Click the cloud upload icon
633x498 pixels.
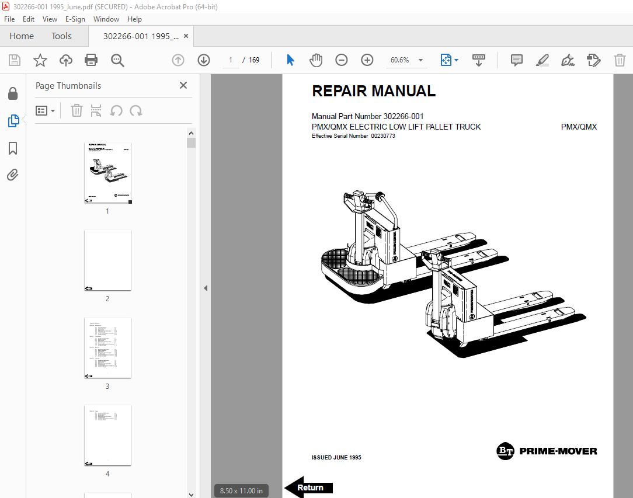click(x=66, y=60)
